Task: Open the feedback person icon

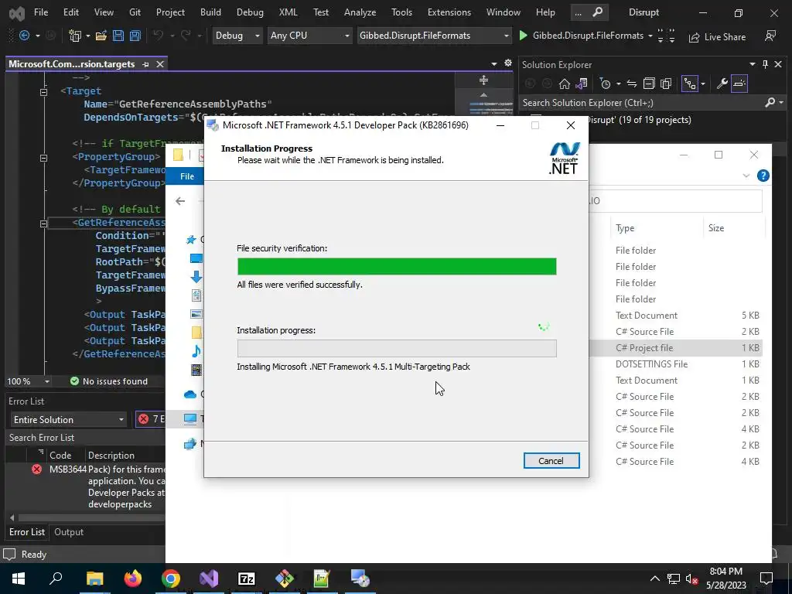Action: pos(770,36)
